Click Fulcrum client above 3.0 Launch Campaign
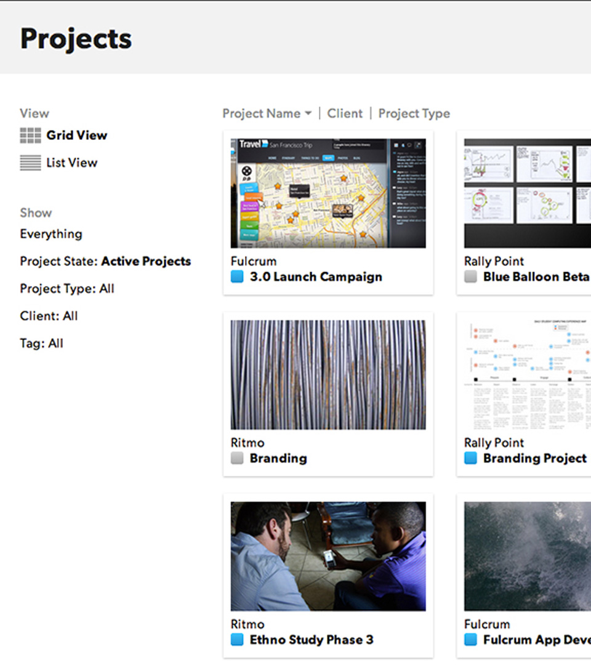591x665 pixels. 254,261
